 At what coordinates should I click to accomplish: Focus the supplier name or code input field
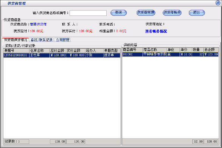88,13
